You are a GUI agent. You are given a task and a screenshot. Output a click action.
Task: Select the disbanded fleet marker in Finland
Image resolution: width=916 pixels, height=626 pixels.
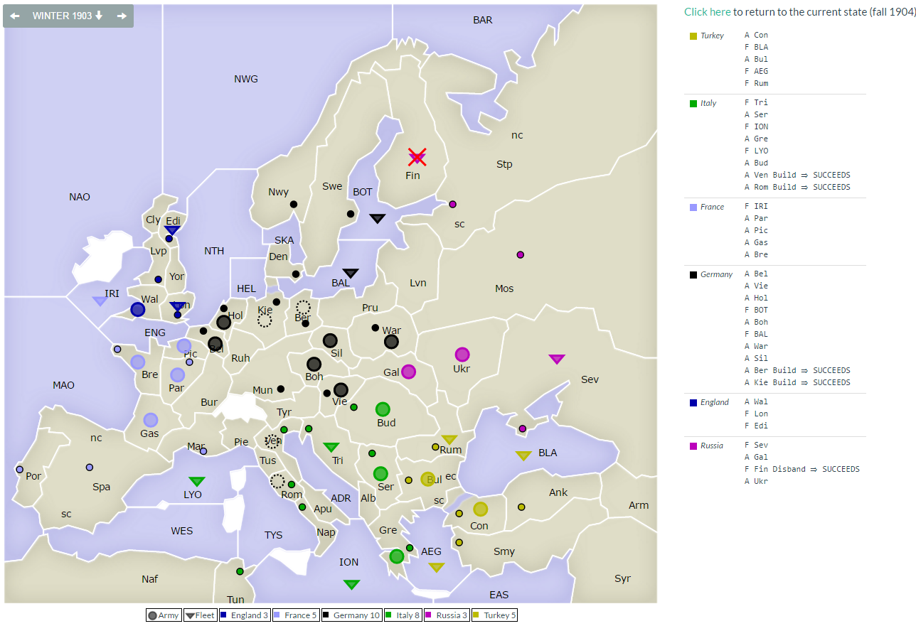tap(417, 157)
